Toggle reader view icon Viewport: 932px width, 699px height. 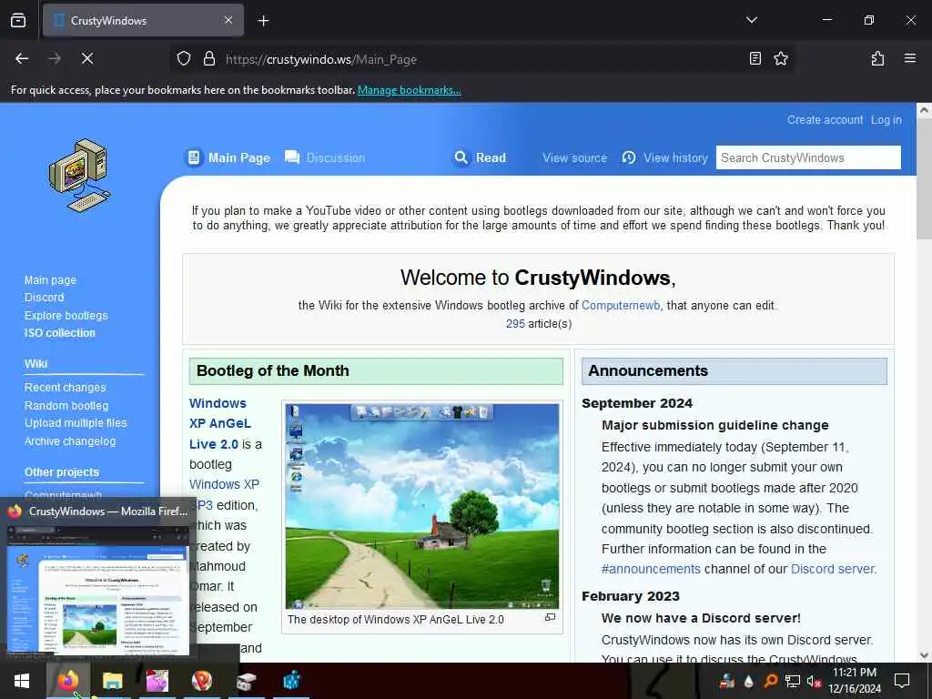tap(755, 58)
